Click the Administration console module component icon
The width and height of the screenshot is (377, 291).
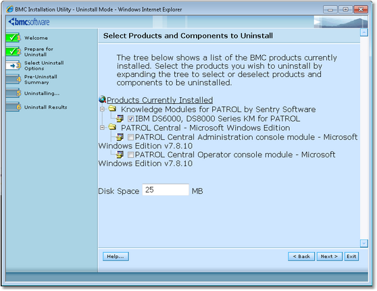click(120, 137)
